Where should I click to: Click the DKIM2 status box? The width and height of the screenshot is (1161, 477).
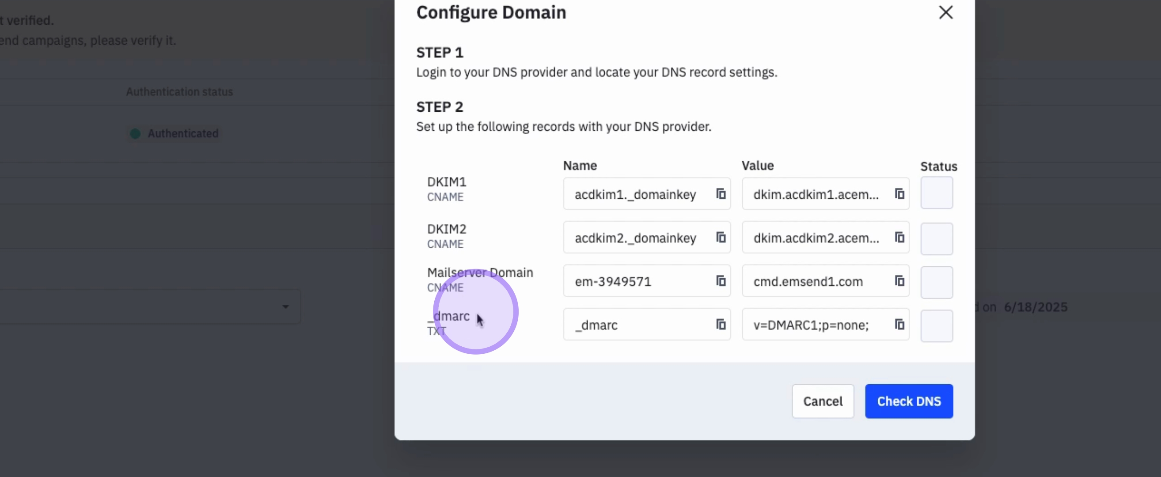(x=936, y=238)
